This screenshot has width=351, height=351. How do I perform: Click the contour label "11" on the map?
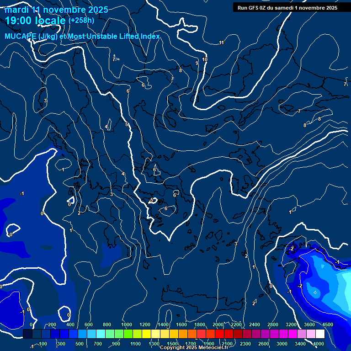point(221,43)
